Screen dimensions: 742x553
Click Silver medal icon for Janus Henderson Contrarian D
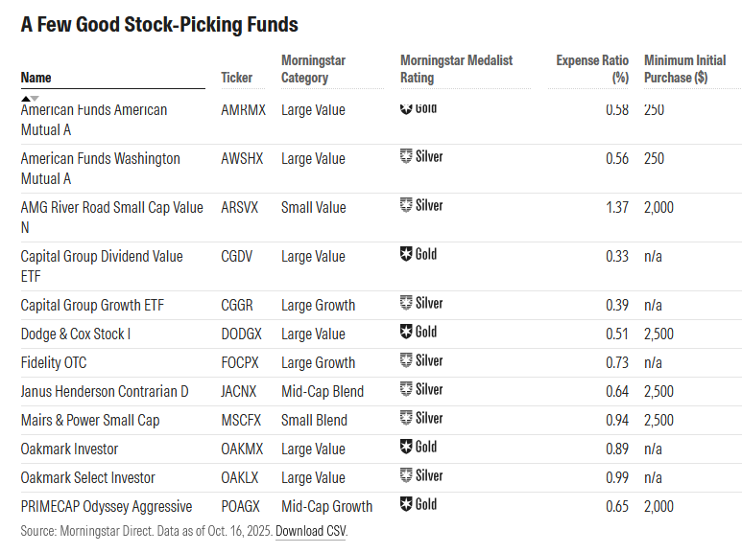[406, 390]
